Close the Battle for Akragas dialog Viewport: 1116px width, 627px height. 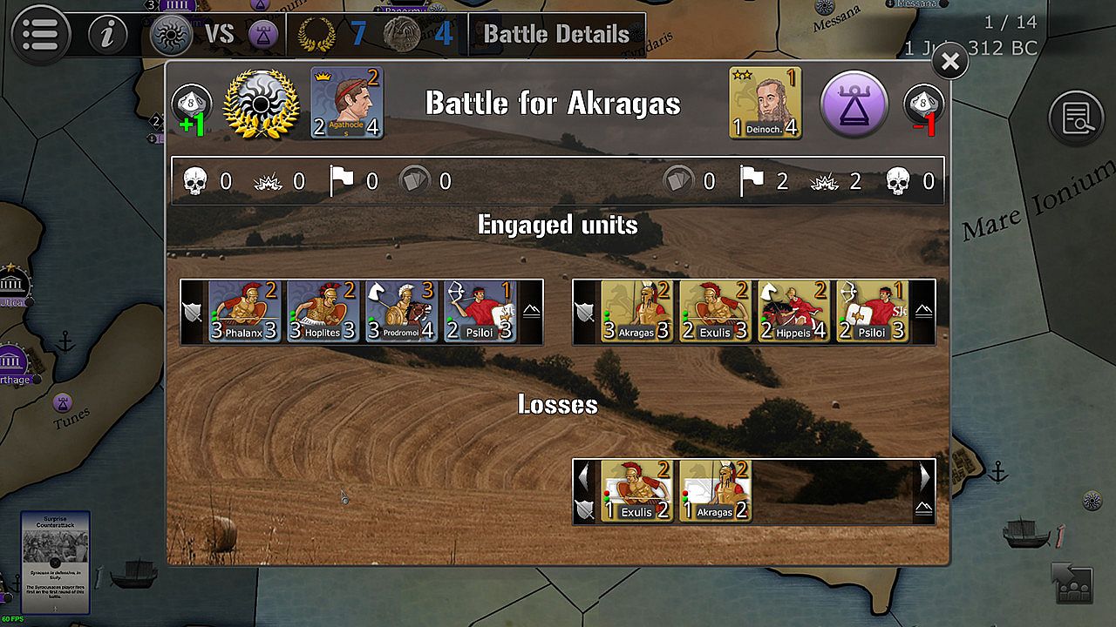coord(949,61)
